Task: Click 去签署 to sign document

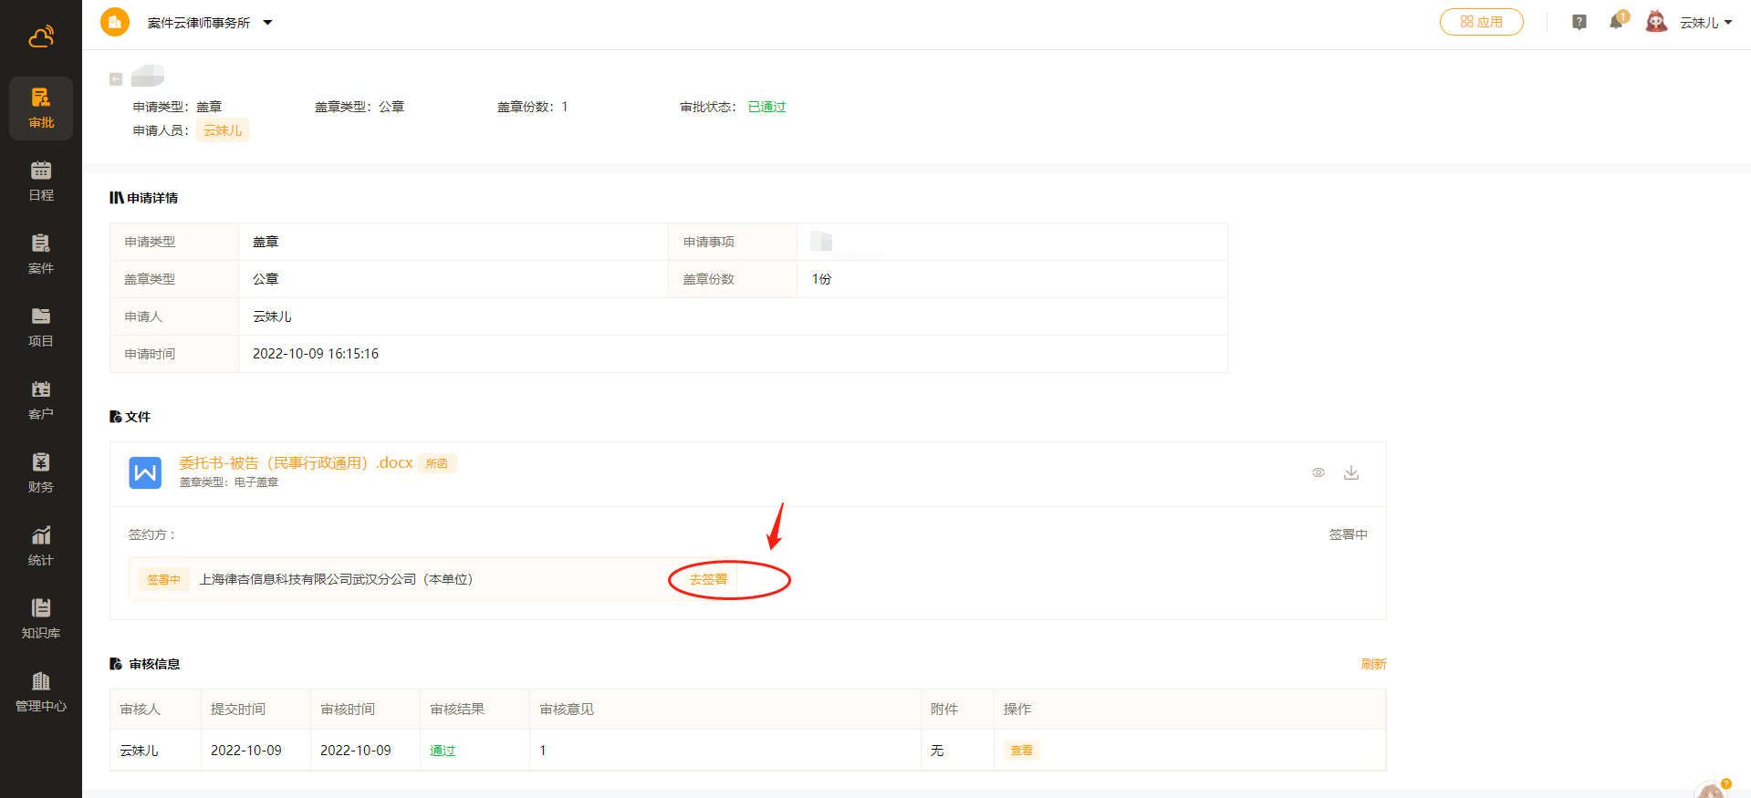Action: tap(708, 580)
